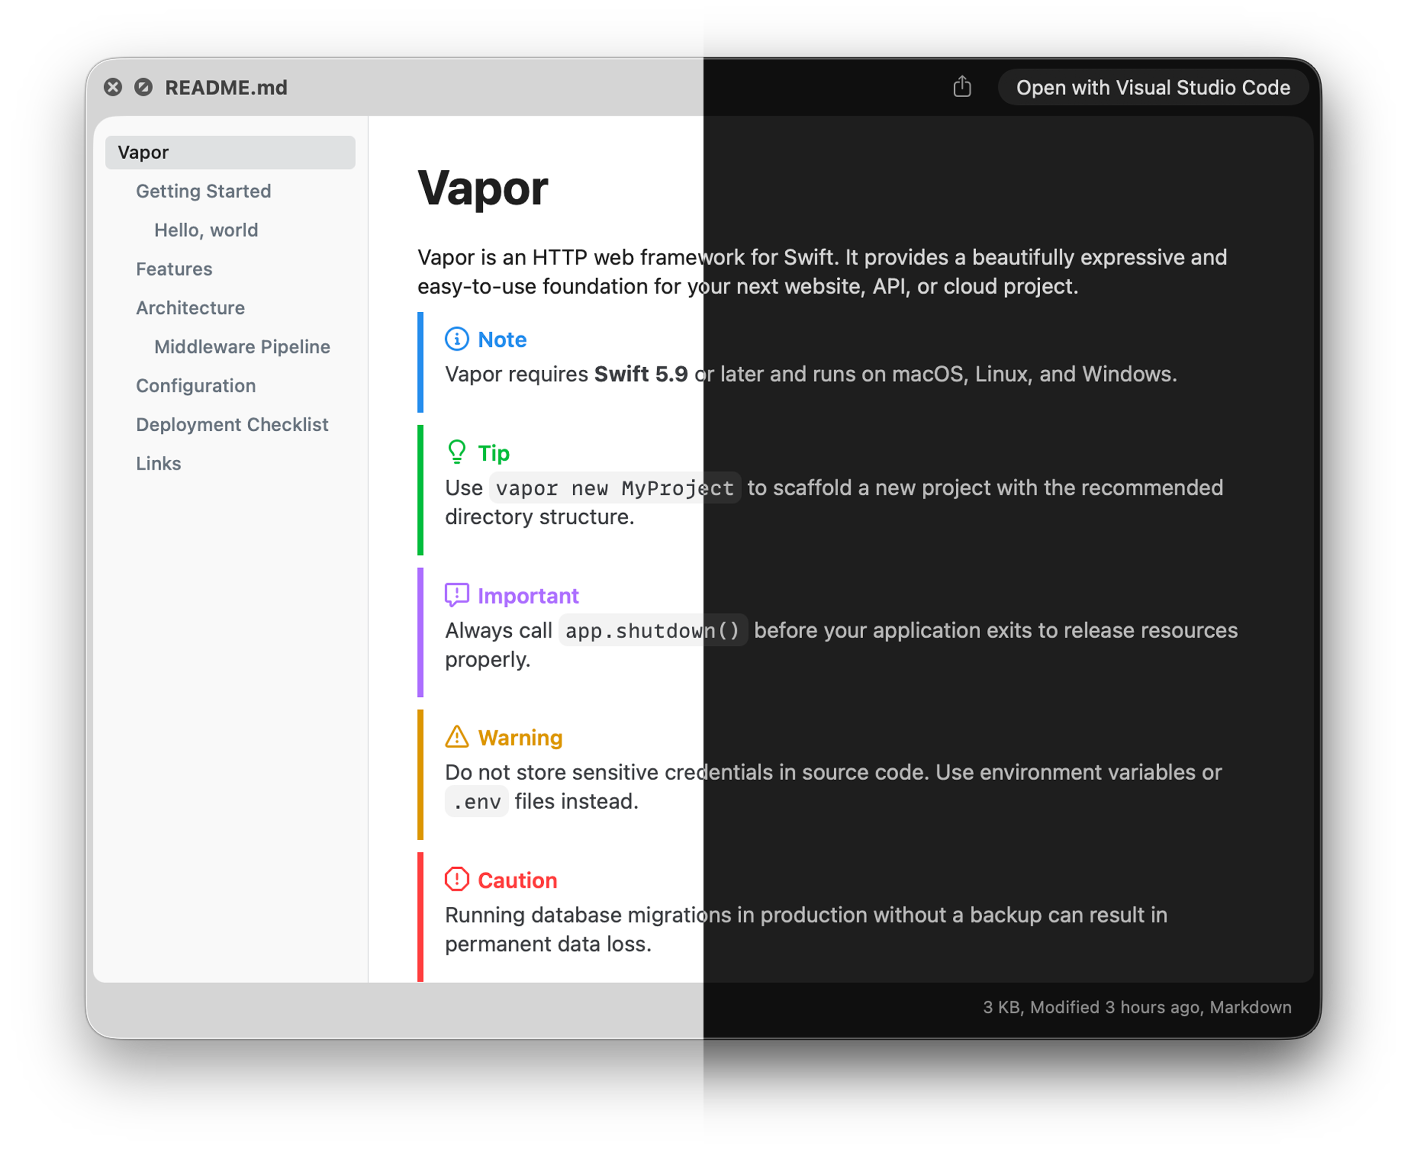This screenshot has width=1407, height=1152.
Task: Click the read-only icon beside README.md
Action: coord(143,87)
